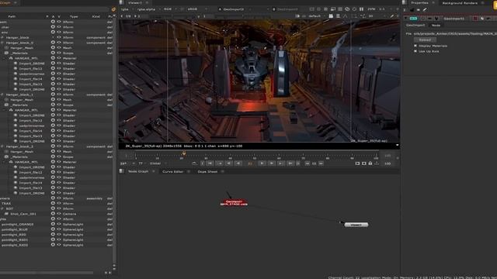Open the Global frame range dropdown
Viewport: 497px width, 279px height.
[158, 164]
